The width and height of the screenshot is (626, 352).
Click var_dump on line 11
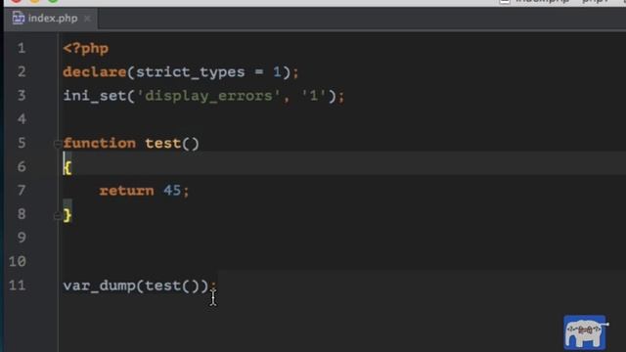coord(100,286)
